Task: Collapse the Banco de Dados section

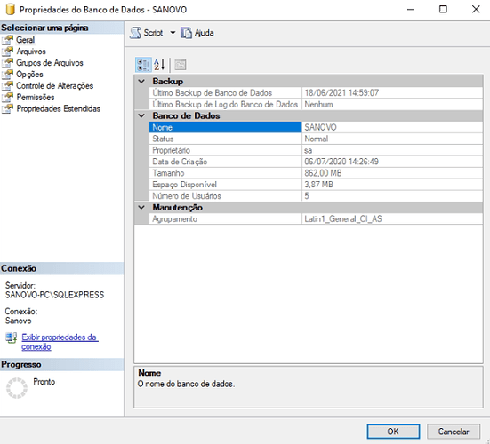Action: click(141, 115)
